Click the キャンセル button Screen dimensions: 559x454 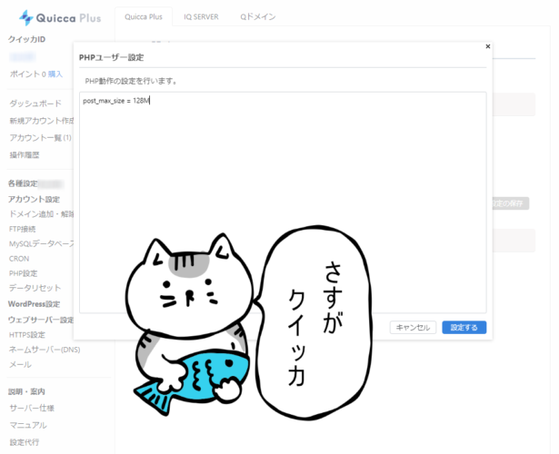pyautogui.click(x=413, y=327)
